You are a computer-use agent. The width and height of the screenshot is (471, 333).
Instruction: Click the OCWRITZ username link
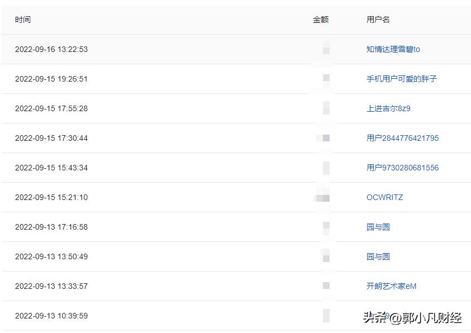point(384,197)
